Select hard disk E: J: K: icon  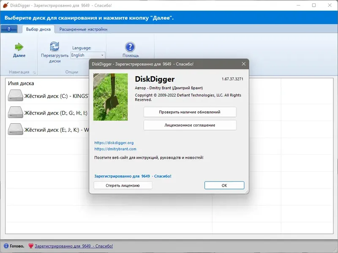(x=16, y=129)
